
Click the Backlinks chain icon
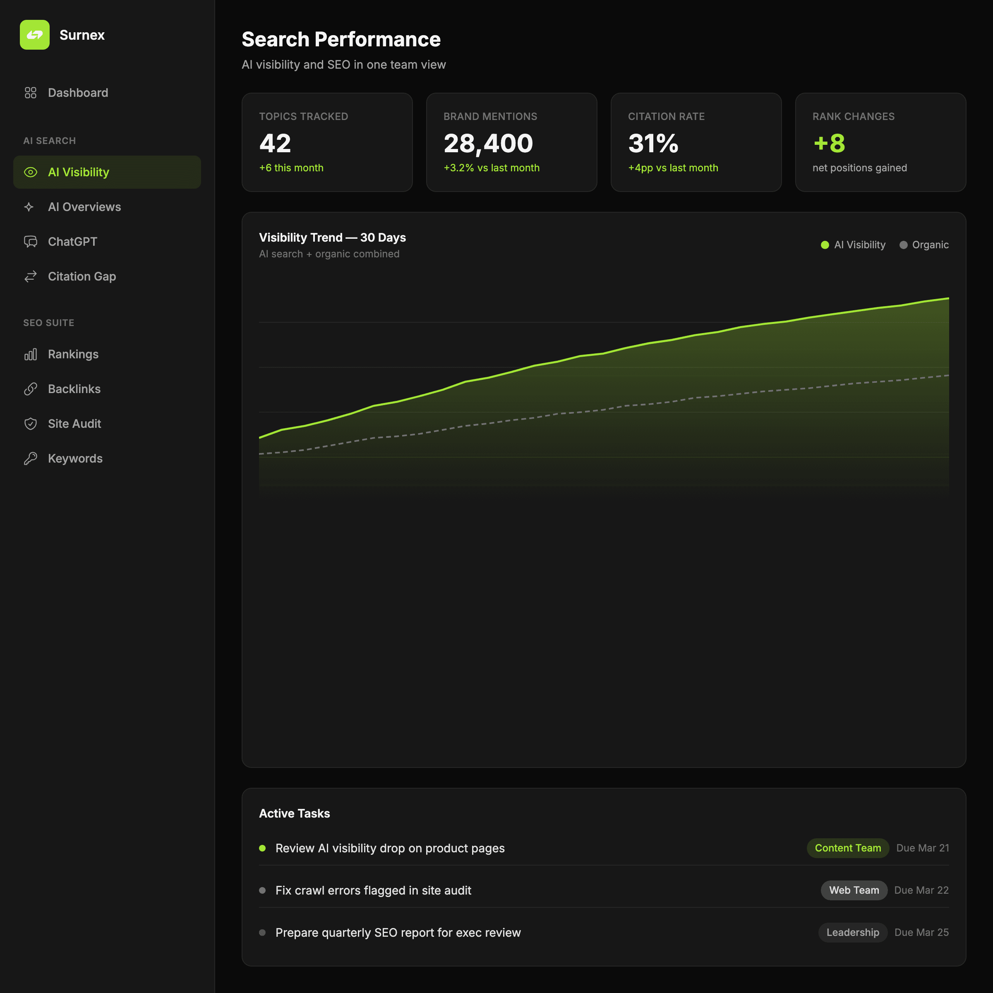[30, 389]
